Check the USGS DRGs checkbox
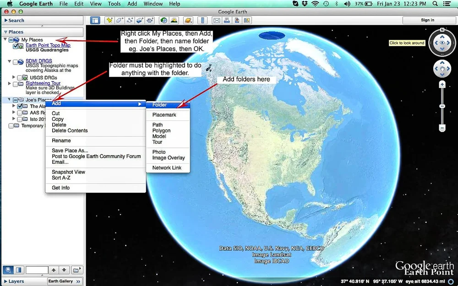This screenshot has width=458, height=286. click(19, 78)
